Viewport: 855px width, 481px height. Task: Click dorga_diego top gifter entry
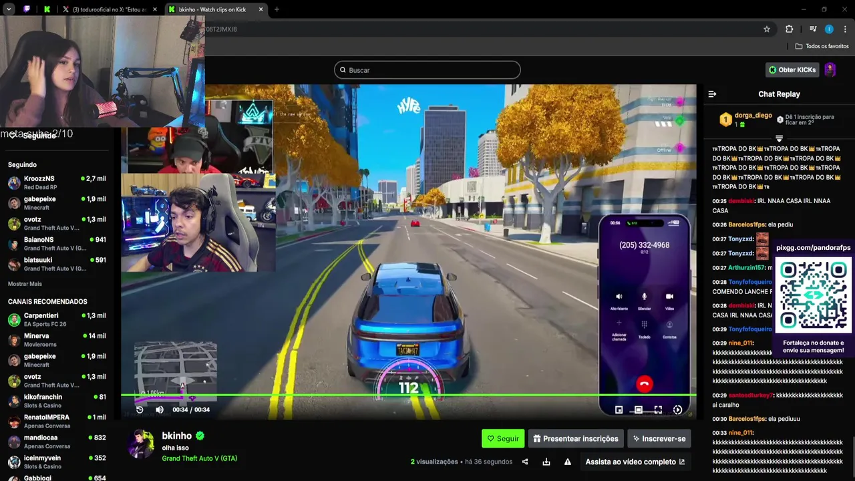747,120
